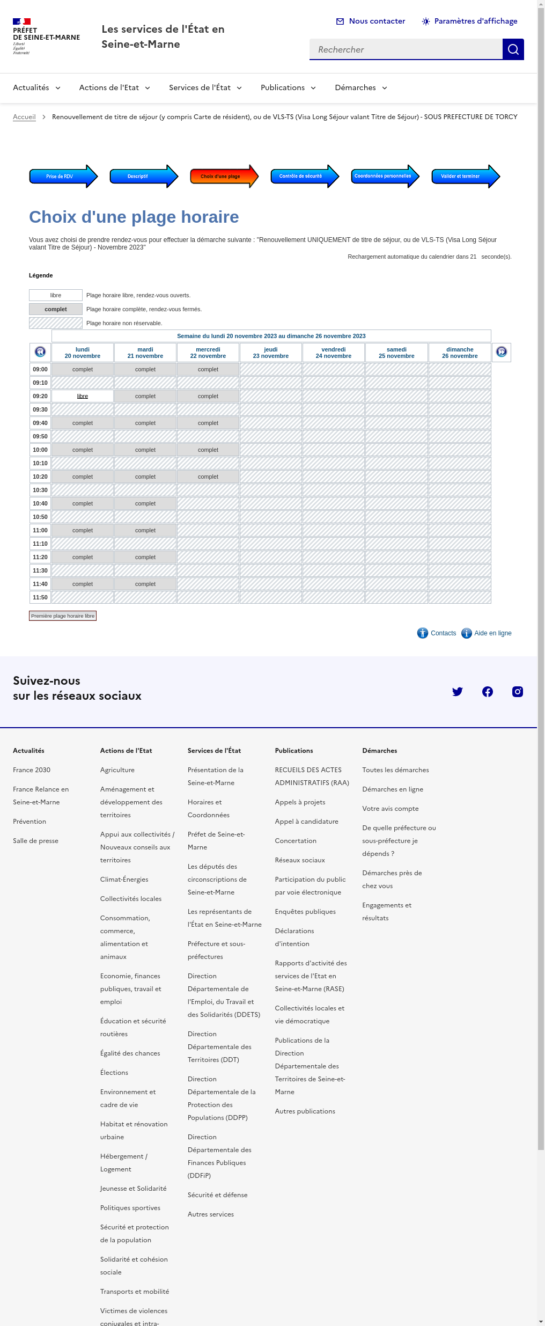Open Prévention footer link

point(30,822)
